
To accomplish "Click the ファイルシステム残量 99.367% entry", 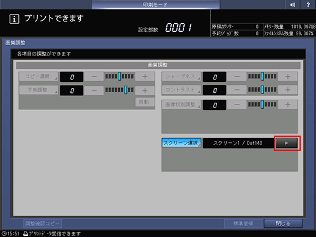I will click(289, 34).
